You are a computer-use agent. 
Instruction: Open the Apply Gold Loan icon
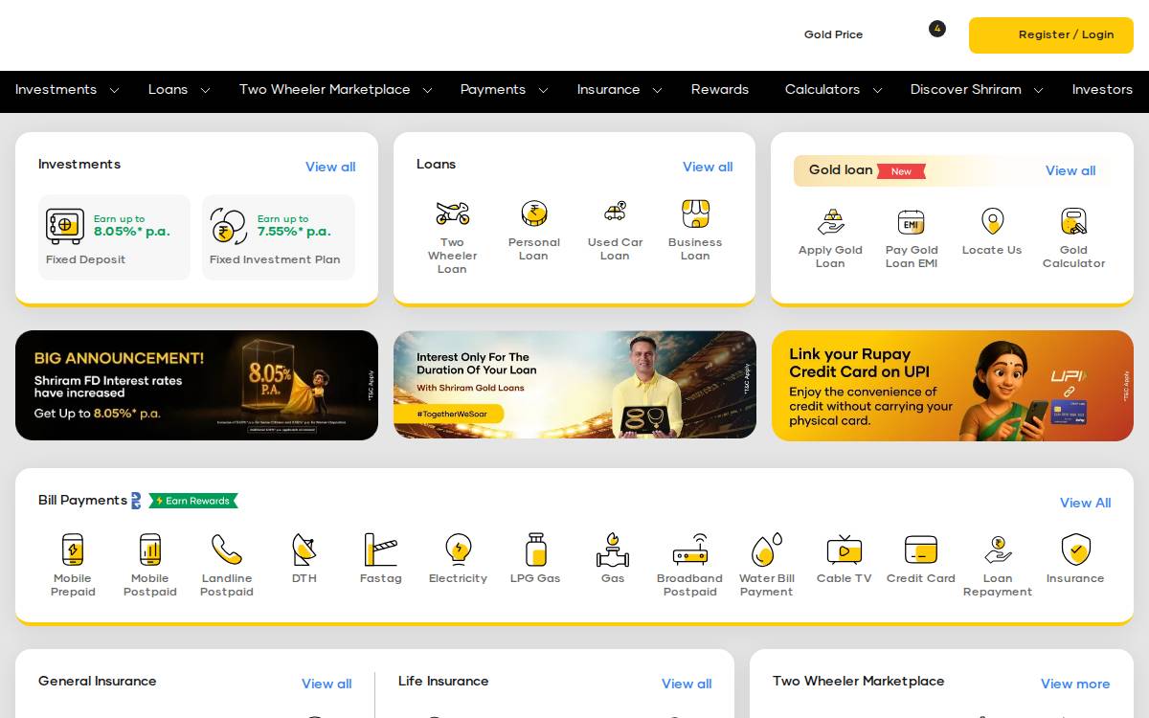(x=830, y=221)
